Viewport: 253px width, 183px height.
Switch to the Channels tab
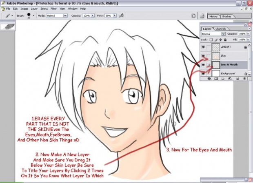(x=221, y=29)
